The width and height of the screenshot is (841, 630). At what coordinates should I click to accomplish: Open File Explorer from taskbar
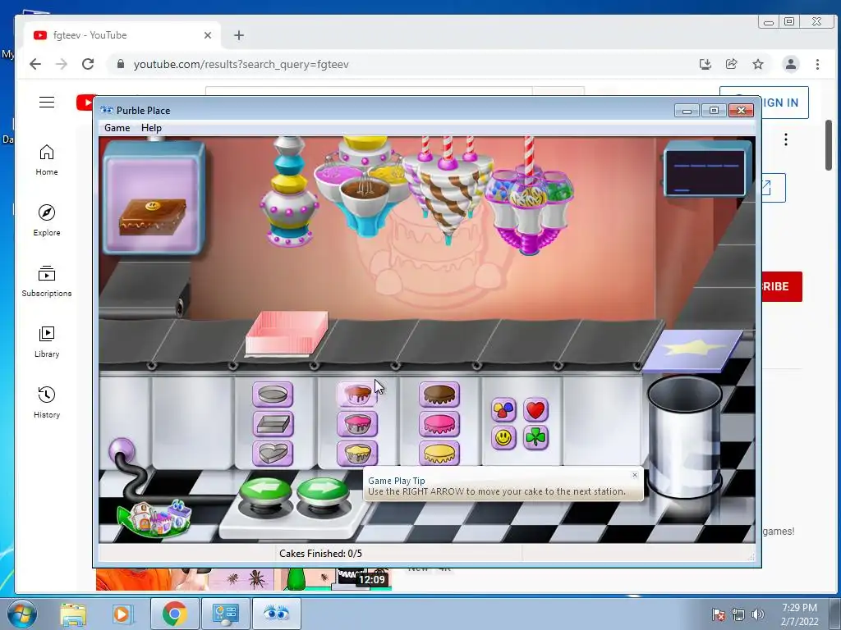[73, 614]
